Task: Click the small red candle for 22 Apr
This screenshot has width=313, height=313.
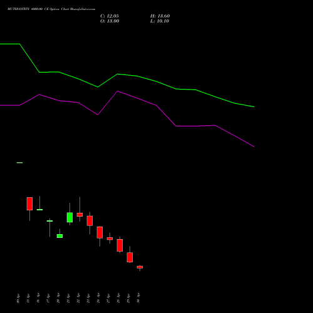Action: pyautogui.click(x=80, y=215)
